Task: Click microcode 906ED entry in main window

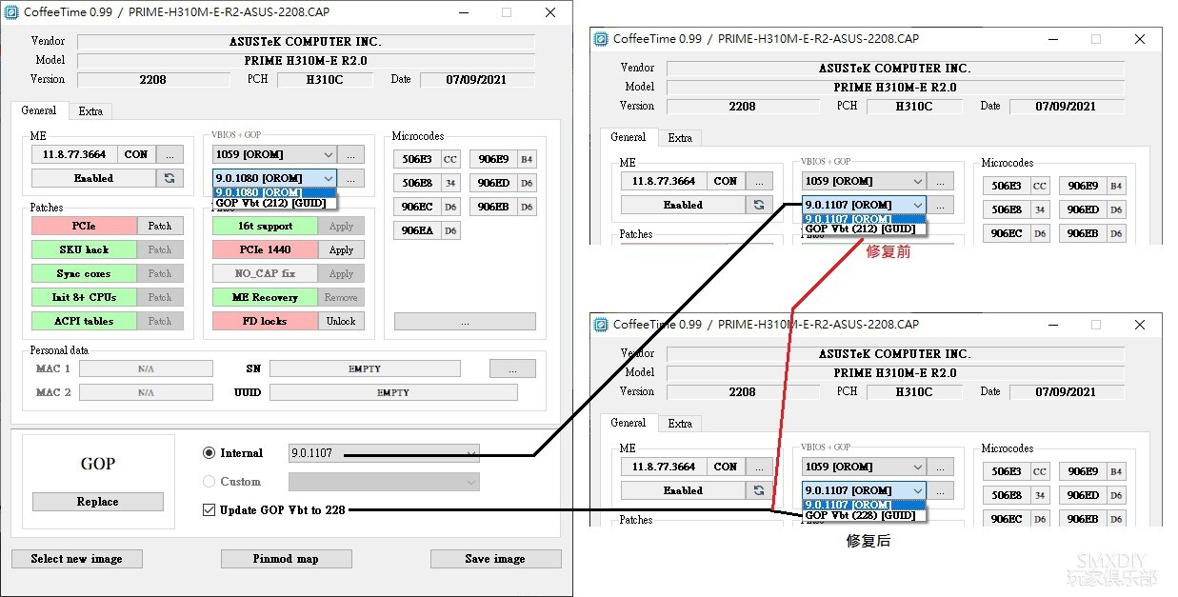Action: [x=493, y=183]
